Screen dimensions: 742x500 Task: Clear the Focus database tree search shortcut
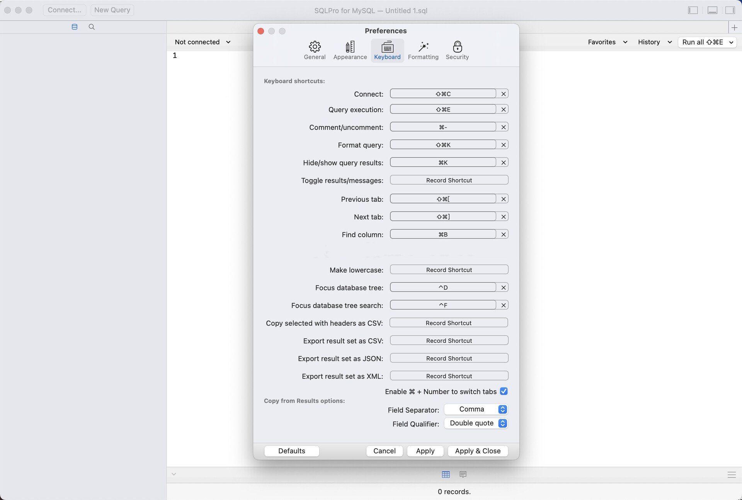(503, 305)
